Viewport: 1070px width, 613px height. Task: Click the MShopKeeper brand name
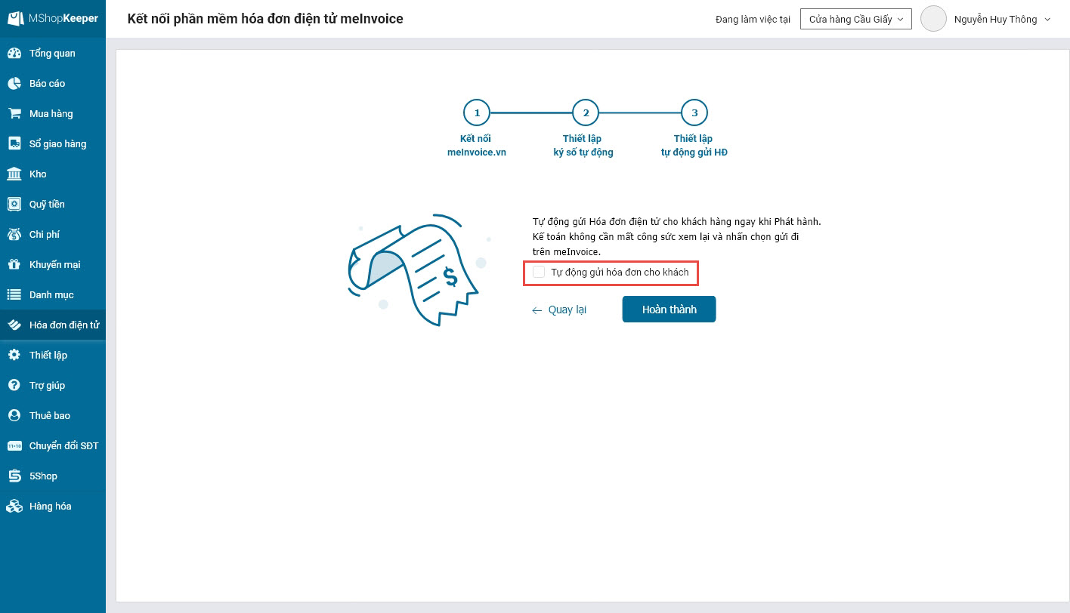63,18
